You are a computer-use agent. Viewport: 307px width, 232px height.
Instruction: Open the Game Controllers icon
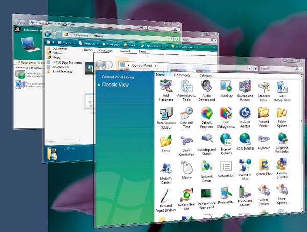(x=186, y=140)
